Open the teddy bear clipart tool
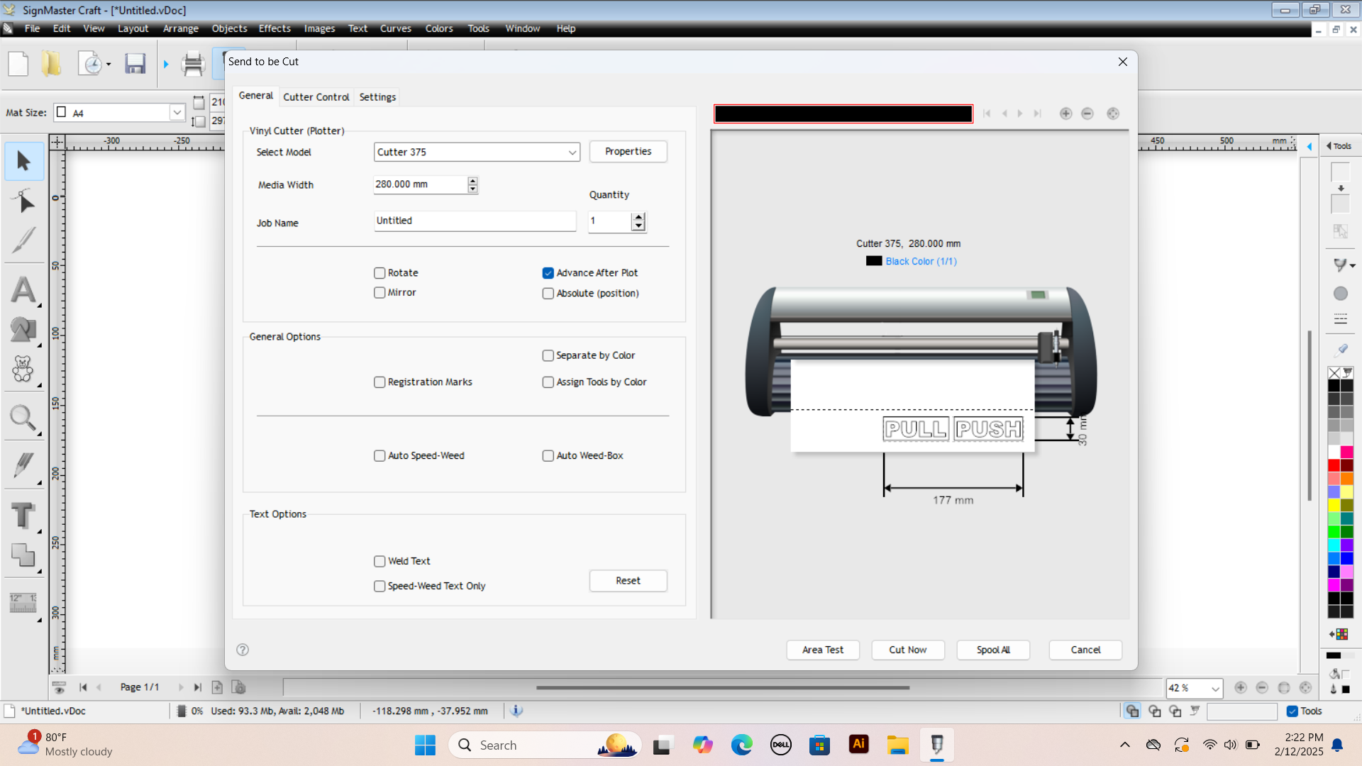This screenshot has height=766, width=1362. tap(23, 370)
